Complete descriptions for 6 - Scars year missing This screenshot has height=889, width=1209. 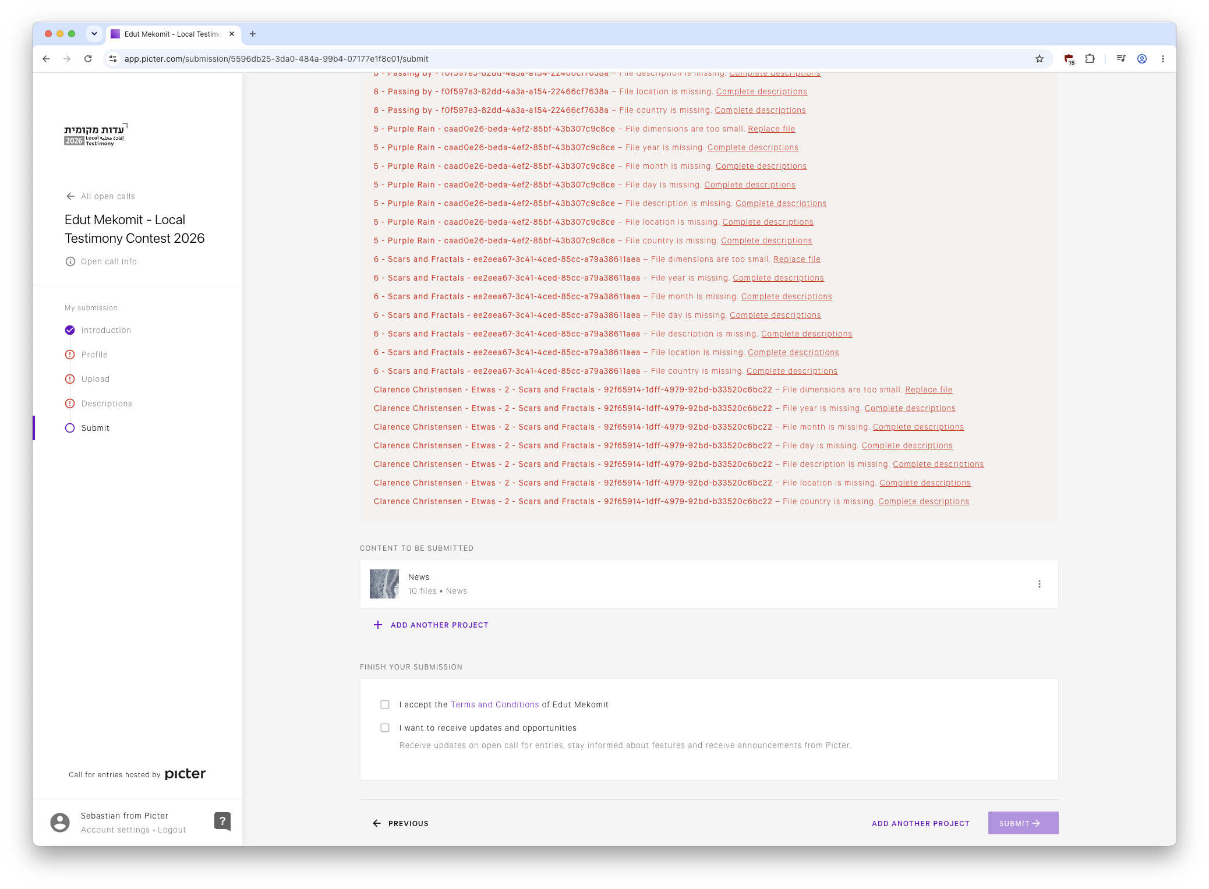(x=779, y=278)
